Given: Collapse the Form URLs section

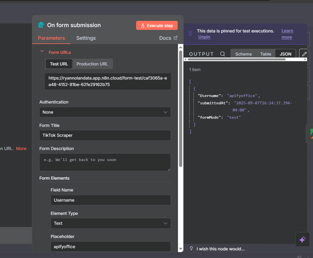Looking at the screenshot, I should pos(42,52).
